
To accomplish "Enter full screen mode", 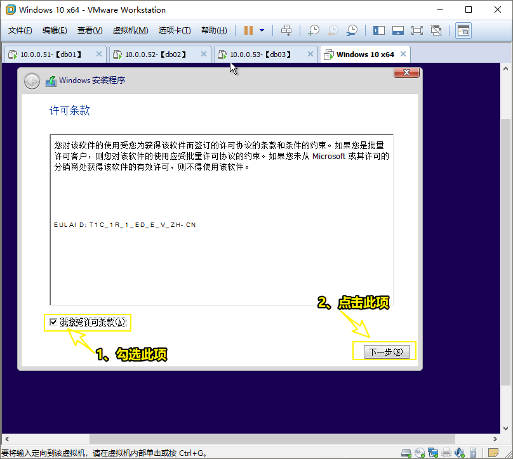I will [416, 30].
